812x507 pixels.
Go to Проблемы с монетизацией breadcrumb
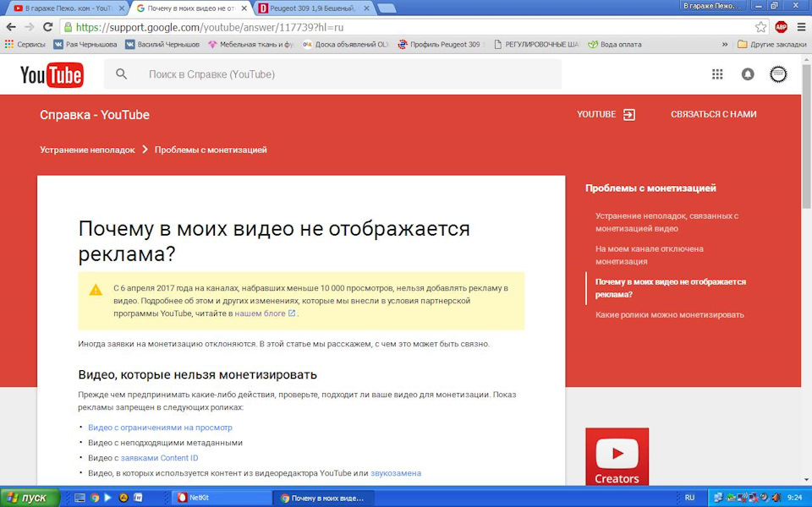pos(211,150)
